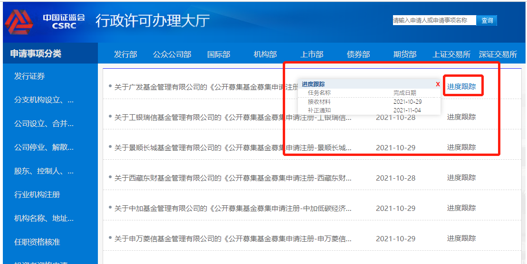
Task: Click 进度跟踪 link for 工银瑞信 row
Action: (461, 117)
